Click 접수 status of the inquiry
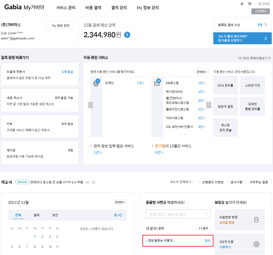 [208, 241]
